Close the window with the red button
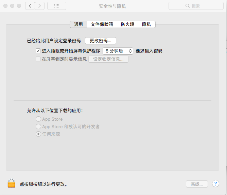227x195 pixels. coord(5,6)
